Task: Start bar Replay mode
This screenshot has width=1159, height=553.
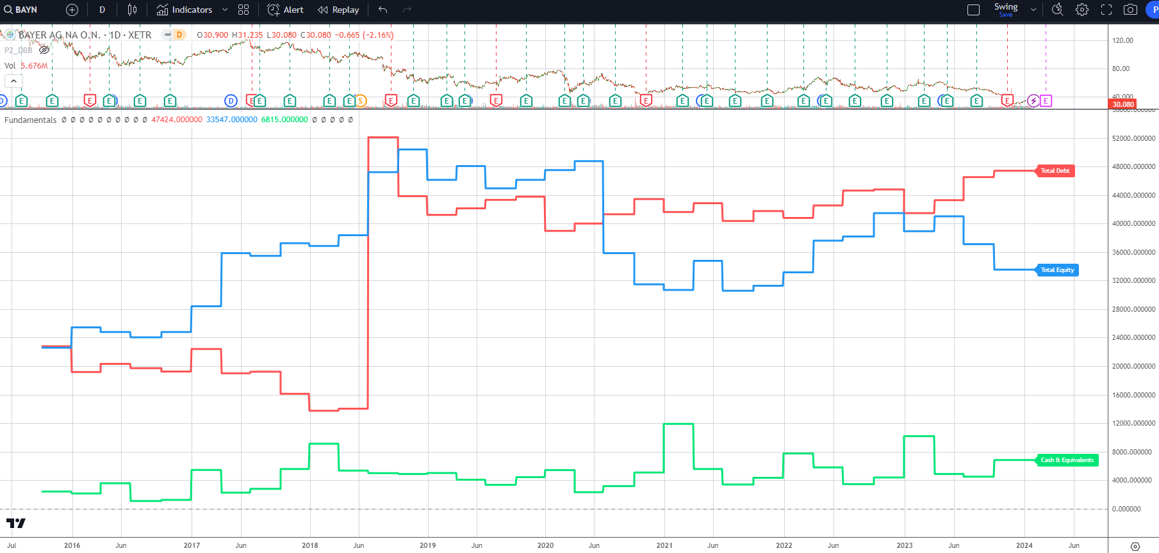Action: point(338,10)
